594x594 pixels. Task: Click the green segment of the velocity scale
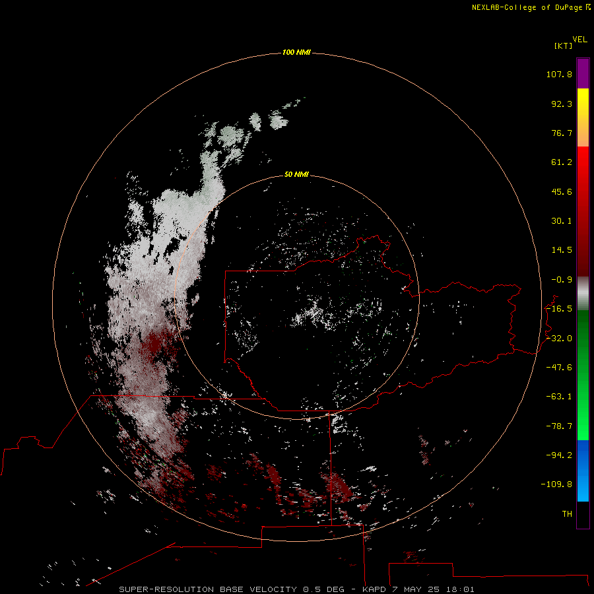point(583,375)
